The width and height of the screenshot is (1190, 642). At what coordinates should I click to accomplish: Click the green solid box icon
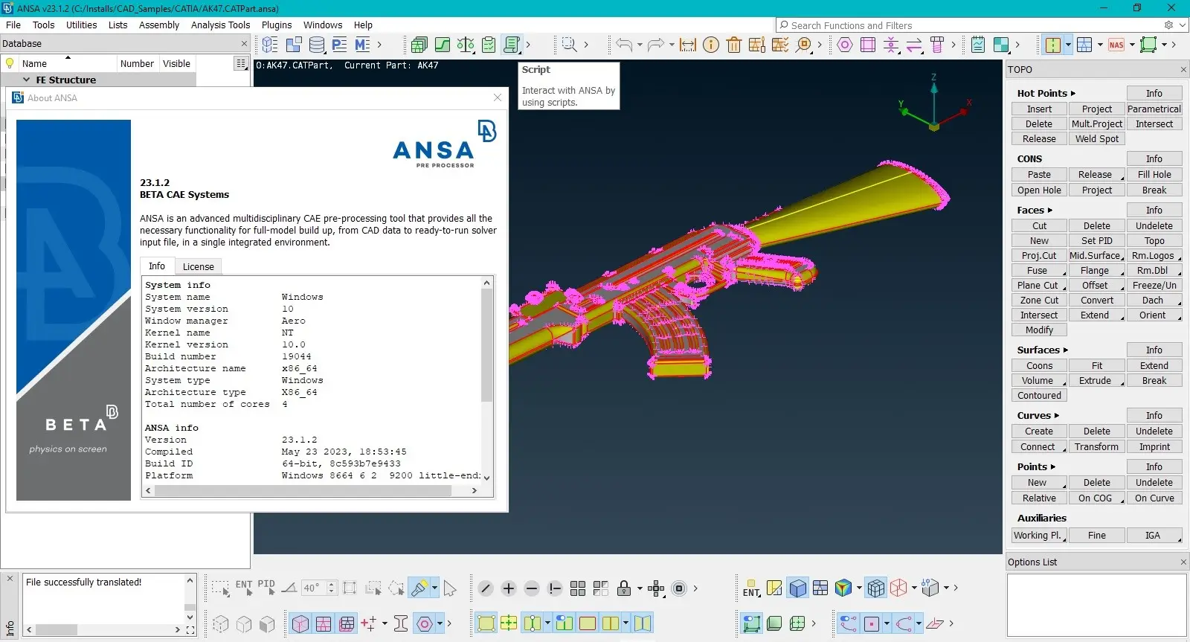coord(774,623)
